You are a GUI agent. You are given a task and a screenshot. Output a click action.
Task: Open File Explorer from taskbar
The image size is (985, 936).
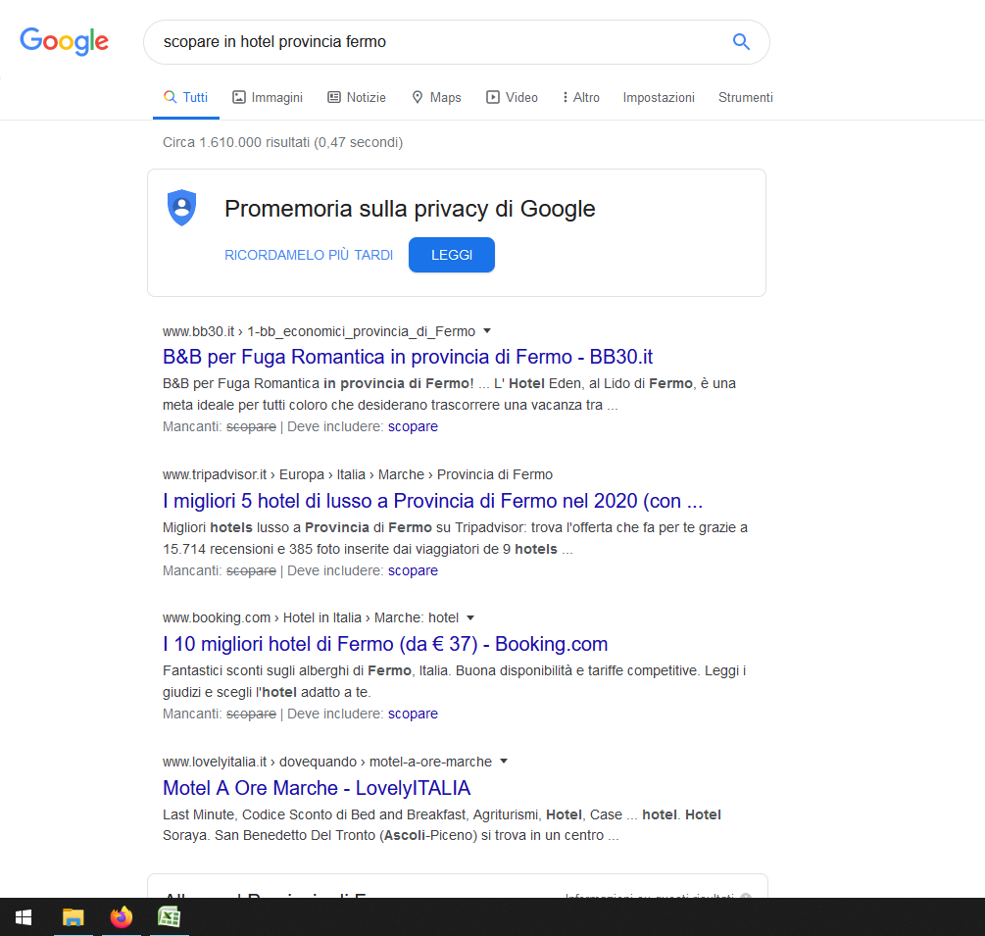(x=73, y=917)
